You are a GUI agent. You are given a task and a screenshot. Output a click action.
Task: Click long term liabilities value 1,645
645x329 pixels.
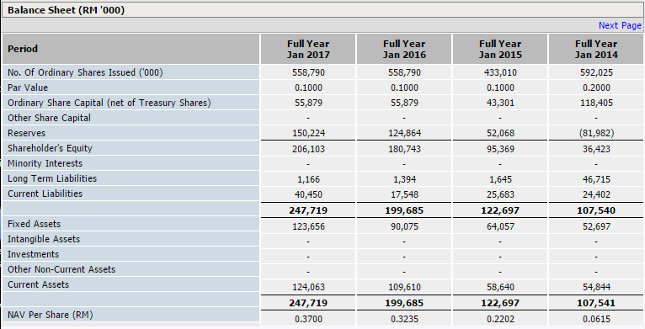(x=500, y=180)
